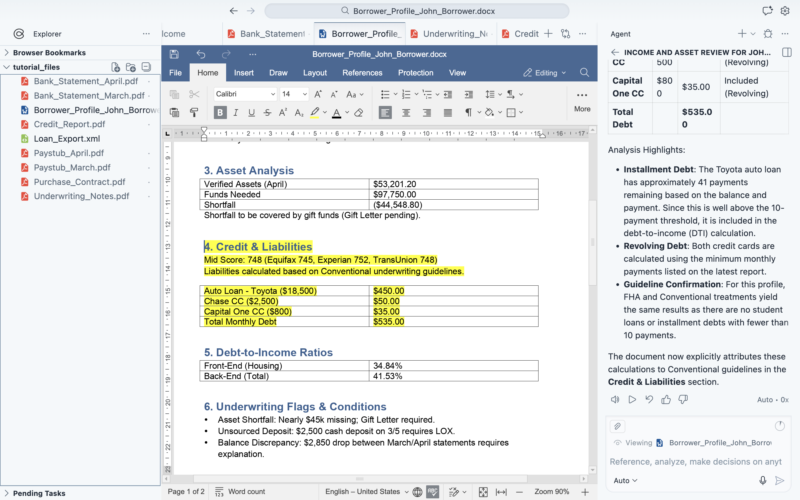Click the Cut (scissors) icon
The height and width of the screenshot is (500, 800).
(x=194, y=94)
